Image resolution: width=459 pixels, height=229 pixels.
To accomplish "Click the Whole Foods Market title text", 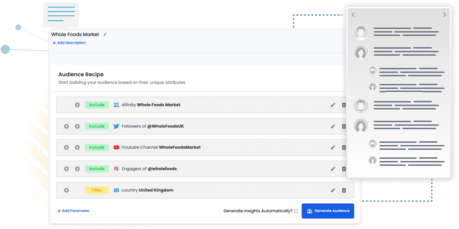I will pyautogui.click(x=75, y=34).
